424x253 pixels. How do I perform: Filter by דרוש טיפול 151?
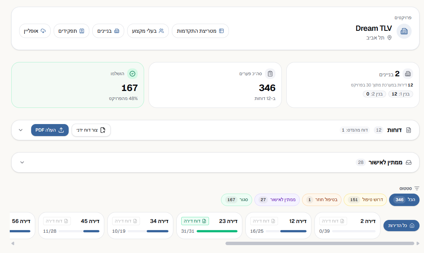365,200
